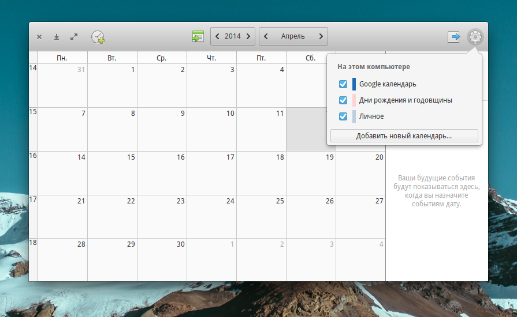This screenshot has width=517, height=317.
Task: Select day 18 in the calendar
Action: click(262, 173)
